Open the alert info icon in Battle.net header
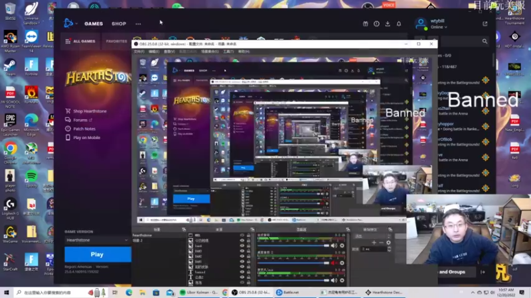531x298 pixels. click(x=376, y=24)
